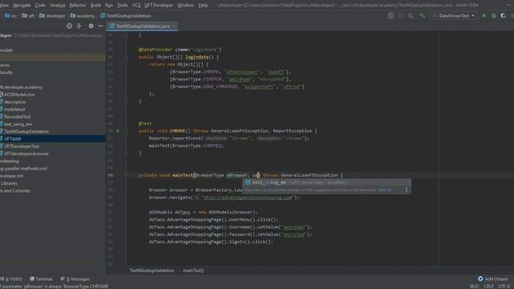The width and height of the screenshot is (514, 289).
Task: Select the TestNGsetupValidation.java editor tab
Action: (x=142, y=26)
